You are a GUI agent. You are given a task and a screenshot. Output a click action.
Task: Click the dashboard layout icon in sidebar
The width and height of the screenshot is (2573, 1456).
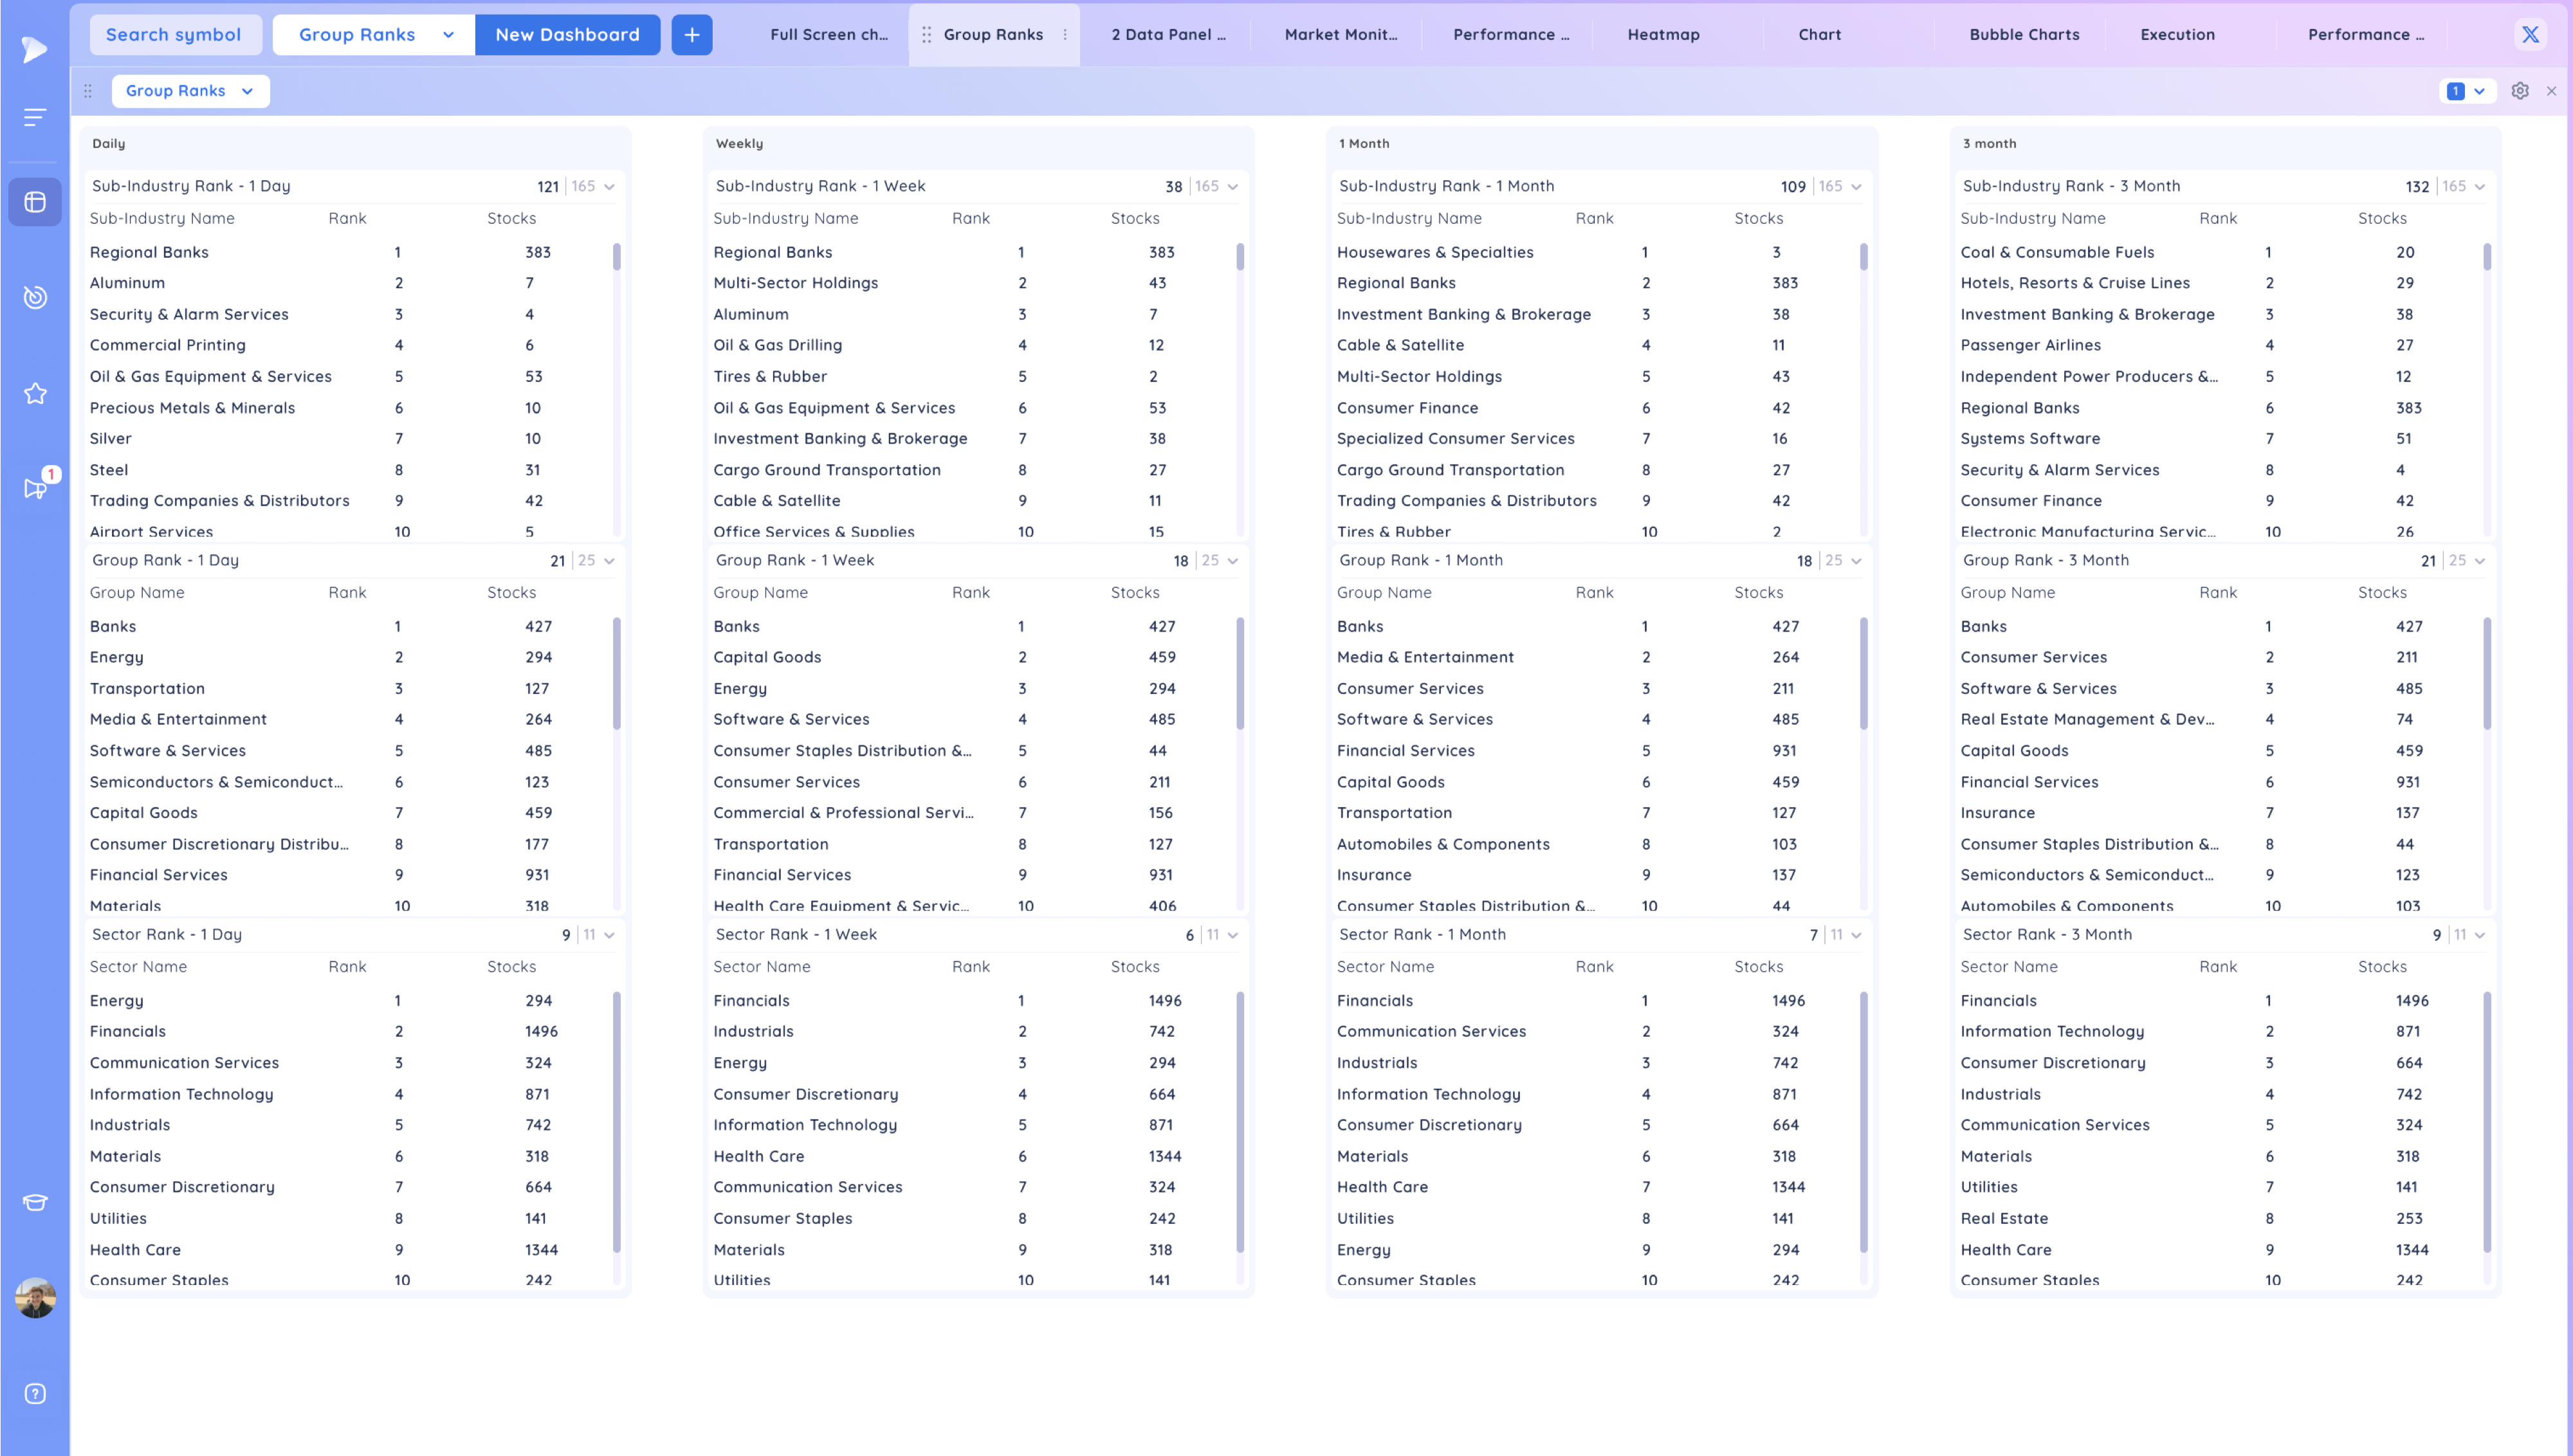[35, 202]
